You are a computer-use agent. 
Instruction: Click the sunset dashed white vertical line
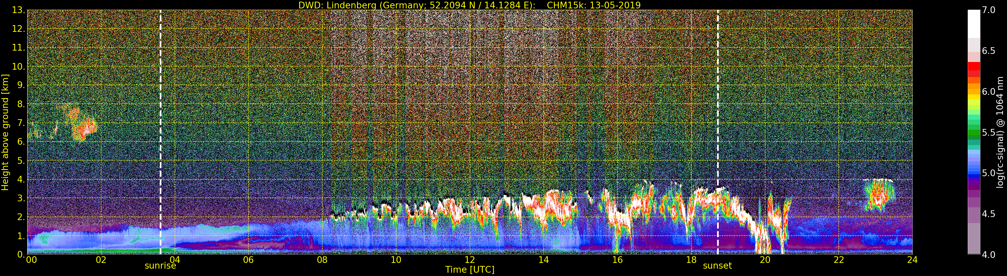coord(718,132)
